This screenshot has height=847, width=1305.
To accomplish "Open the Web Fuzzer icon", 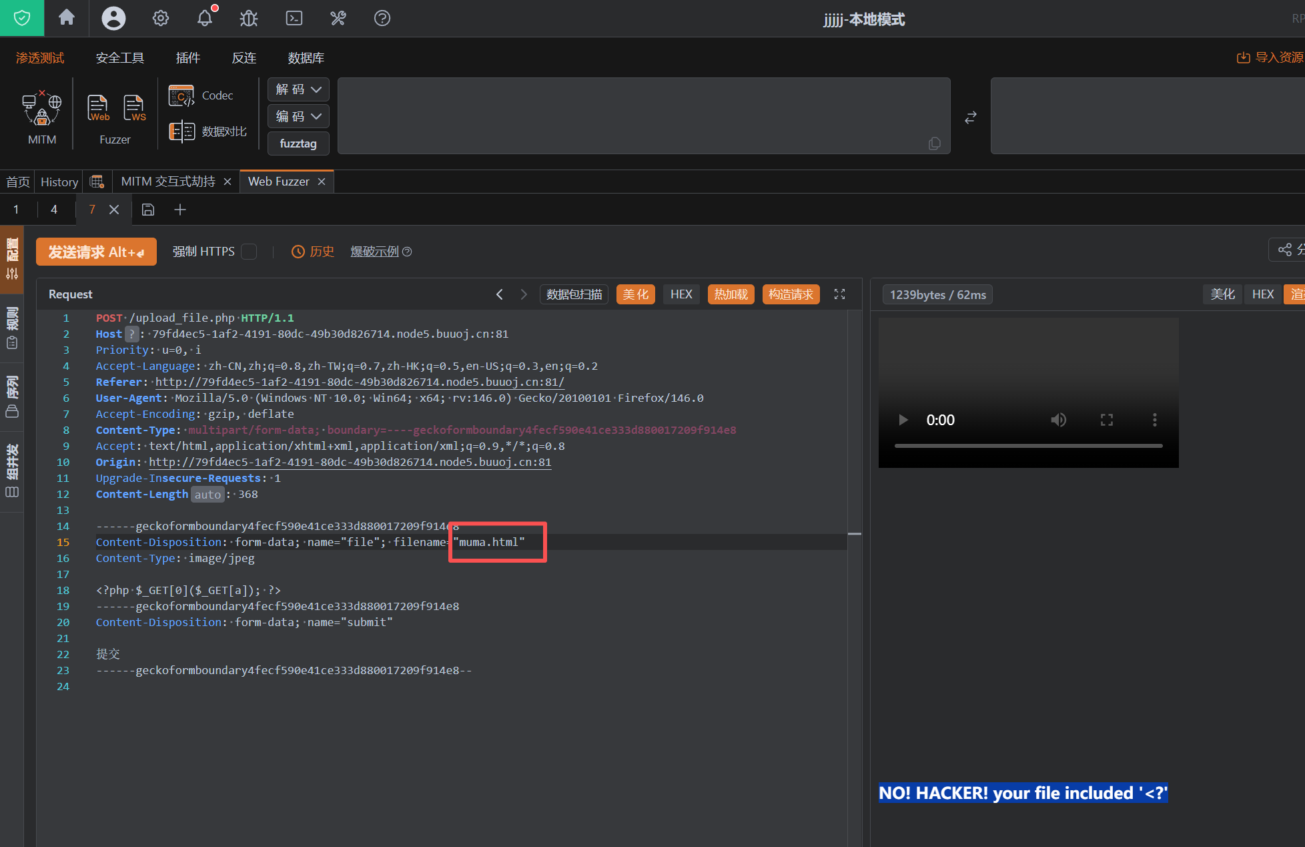I will pos(97,107).
